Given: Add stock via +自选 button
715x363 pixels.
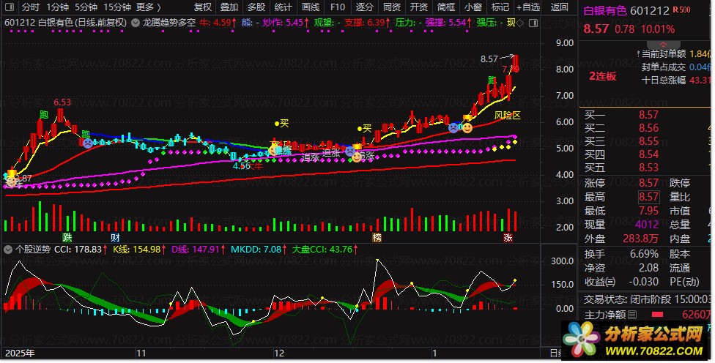Looking at the screenshot, I should (x=528, y=7).
